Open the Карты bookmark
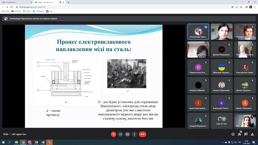258x145 pixels. [x=27, y=11]
